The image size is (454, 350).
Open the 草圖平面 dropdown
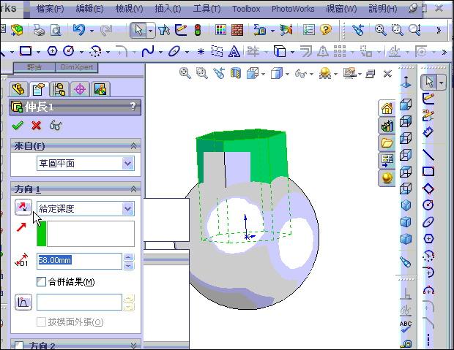tap(127, 164)
